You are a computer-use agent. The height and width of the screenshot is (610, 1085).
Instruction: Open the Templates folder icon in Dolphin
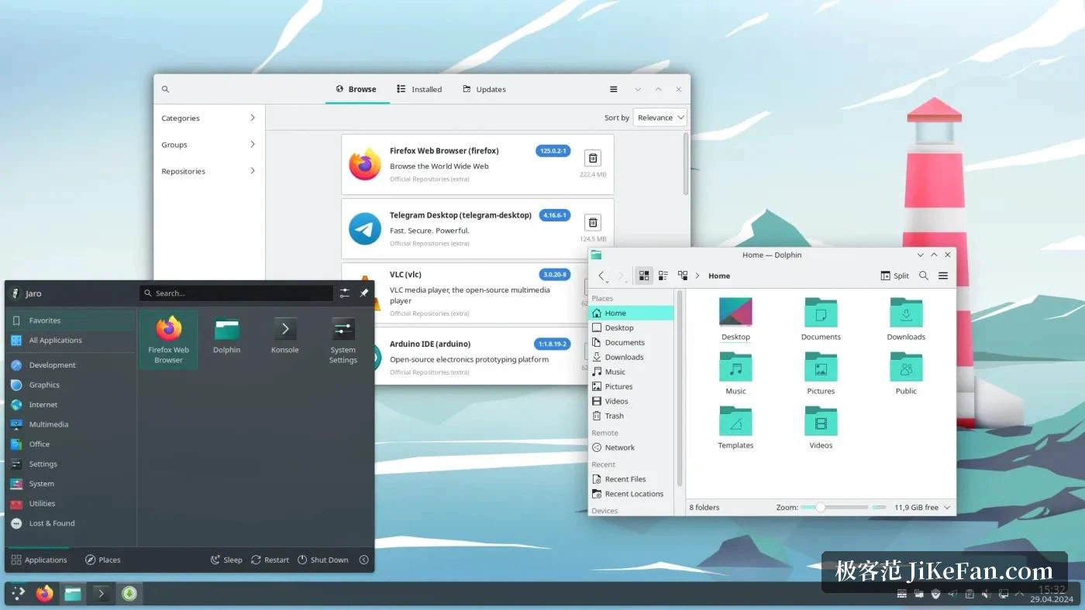735,420
